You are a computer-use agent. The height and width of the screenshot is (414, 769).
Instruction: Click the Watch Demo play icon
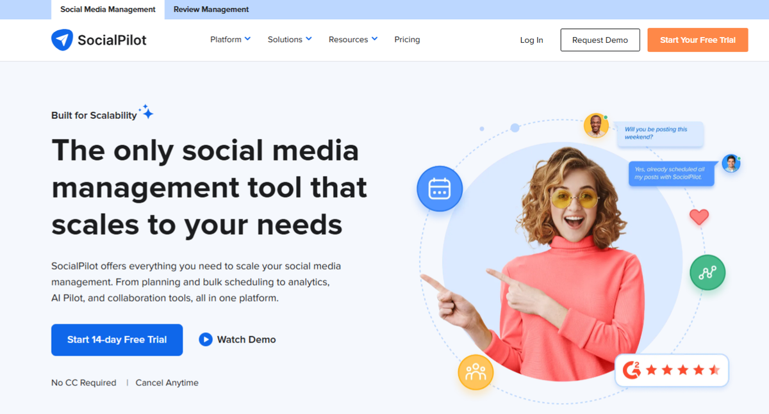click(205, 340)
